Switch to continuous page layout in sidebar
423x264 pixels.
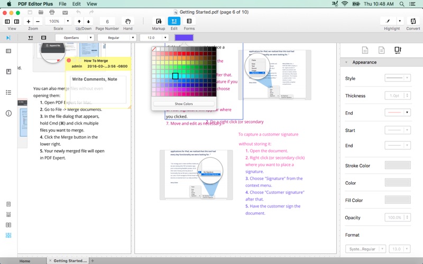click(8, 214)
